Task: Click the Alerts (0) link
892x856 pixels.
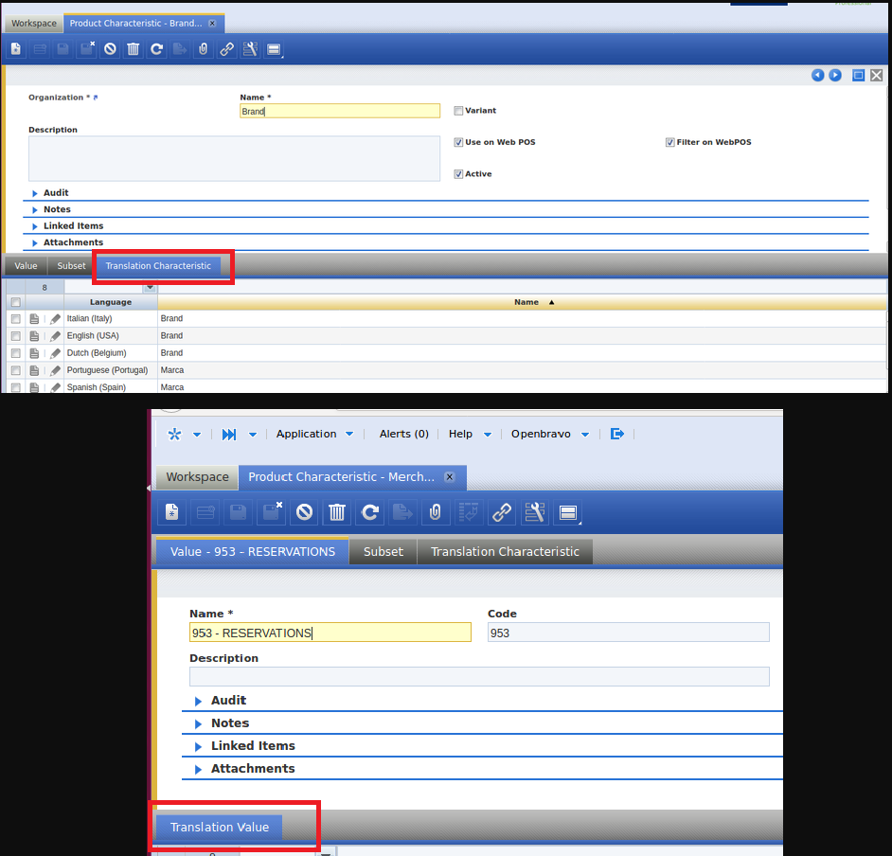Action: (403, 434)
